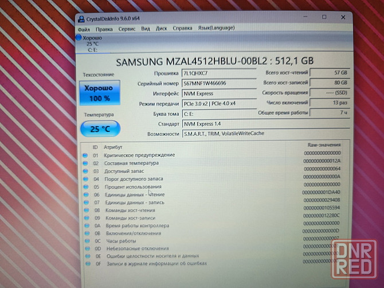
Task: Open the Сервис menu
Action: tap(127, 29)
